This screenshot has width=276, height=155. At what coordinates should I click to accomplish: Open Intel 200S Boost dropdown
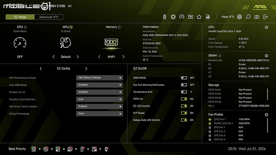click(99, 85)
